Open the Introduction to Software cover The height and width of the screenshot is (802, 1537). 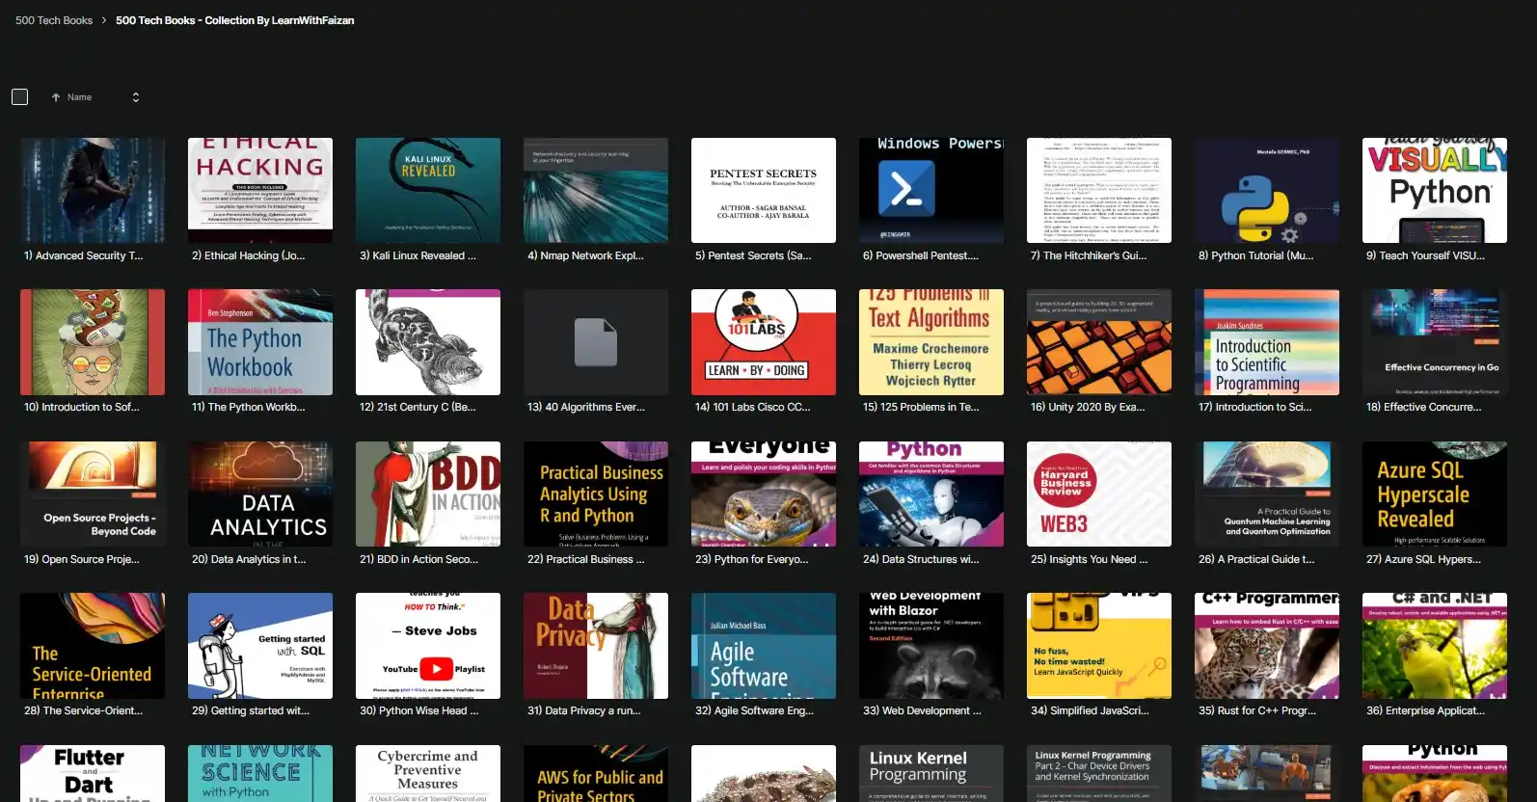tap(93, 342)
